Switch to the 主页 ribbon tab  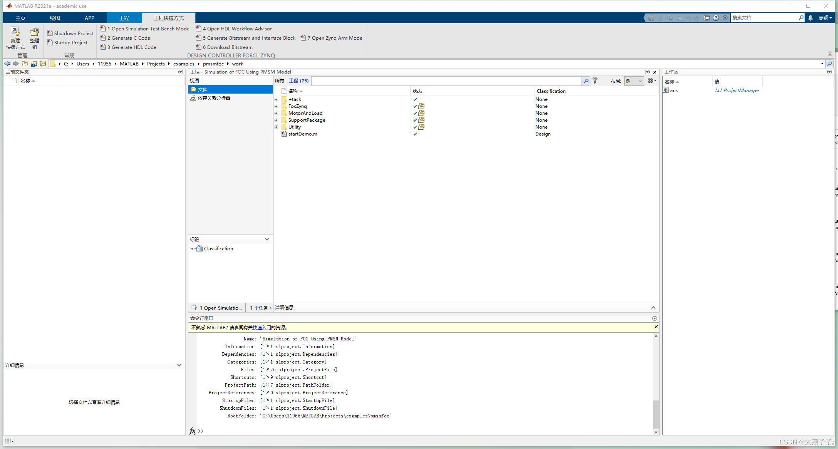tap(20, 18)
